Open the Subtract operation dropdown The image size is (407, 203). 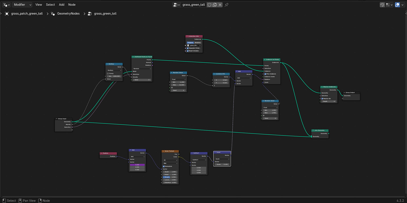199,160
